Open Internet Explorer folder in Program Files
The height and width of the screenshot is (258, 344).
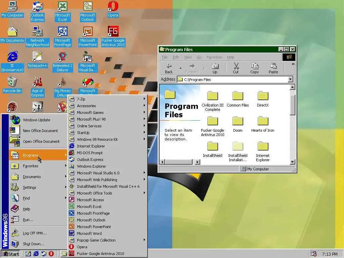[263, 152]
